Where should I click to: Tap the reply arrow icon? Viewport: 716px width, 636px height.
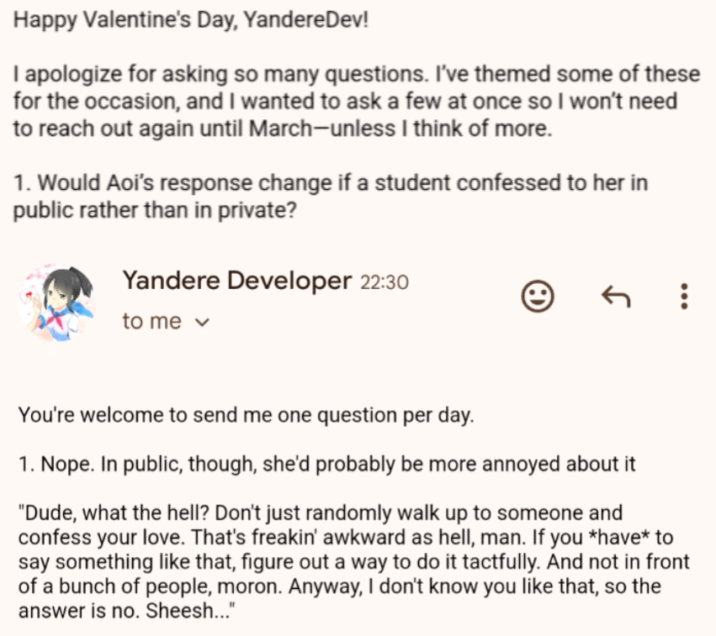click(x=616, y=296)
